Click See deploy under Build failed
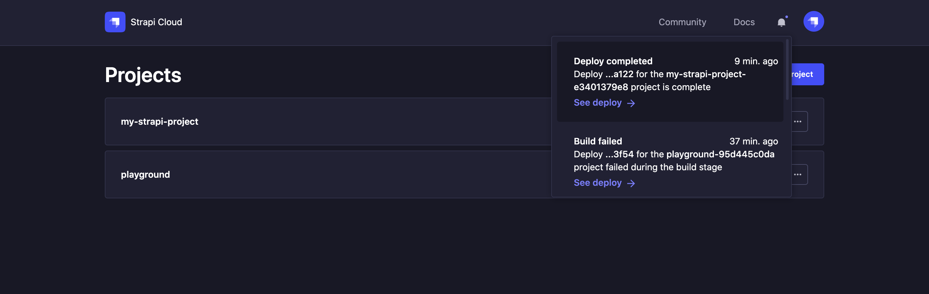Viewport: 929px width, 294px height. pyautogui.click(x=597, y=183)
